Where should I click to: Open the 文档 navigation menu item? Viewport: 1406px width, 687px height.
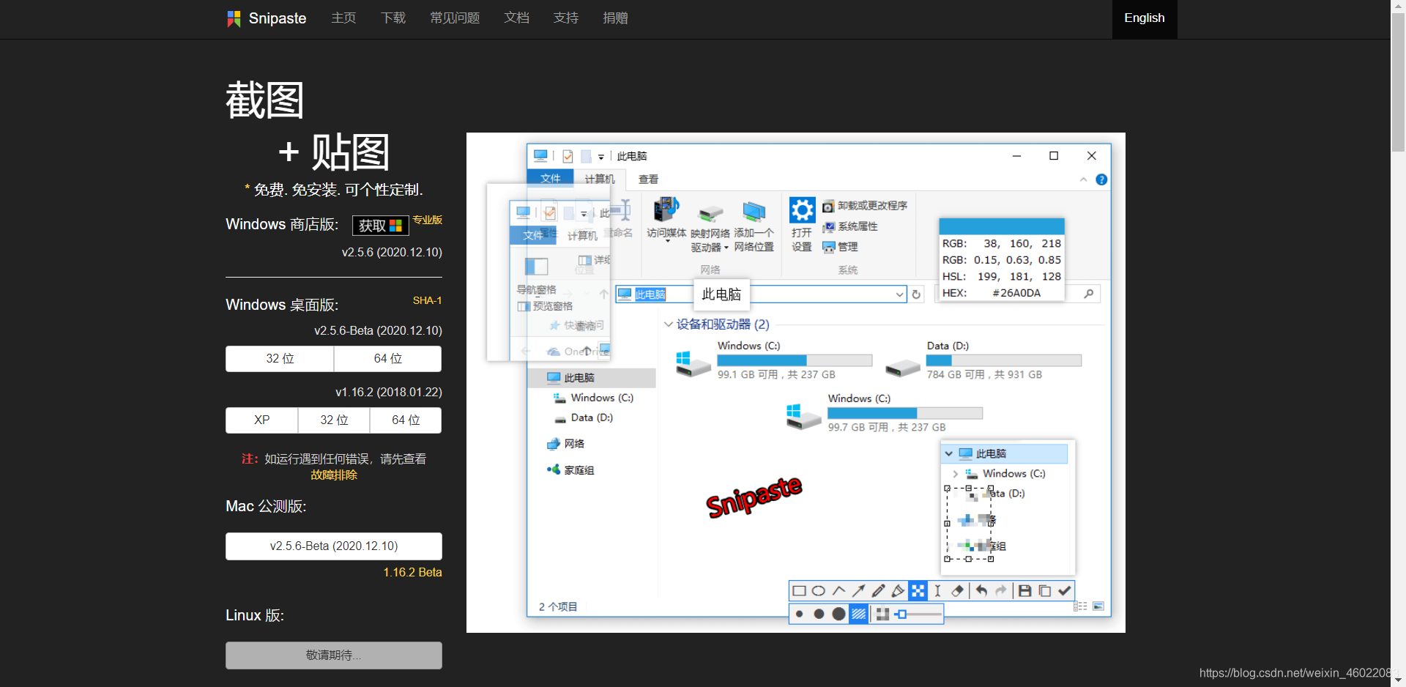tap(516, 18)
